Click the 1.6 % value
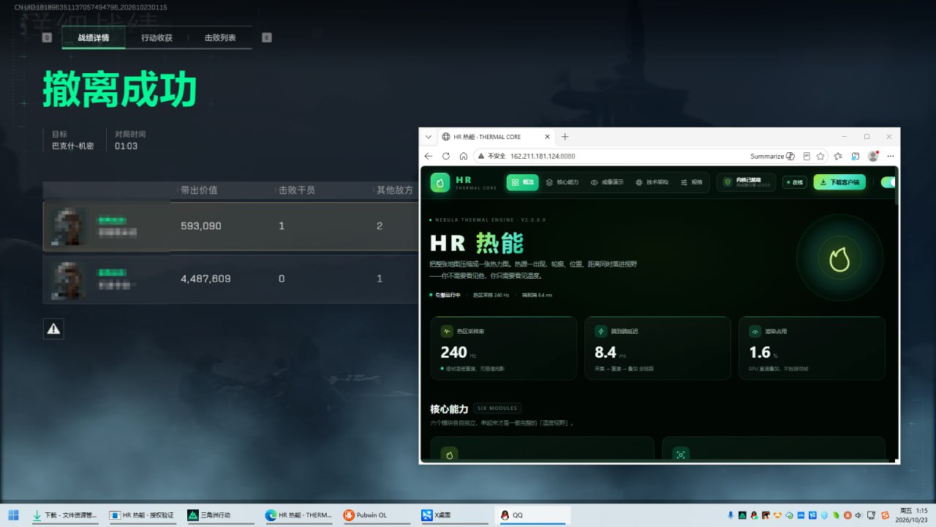 click(763, 353)
